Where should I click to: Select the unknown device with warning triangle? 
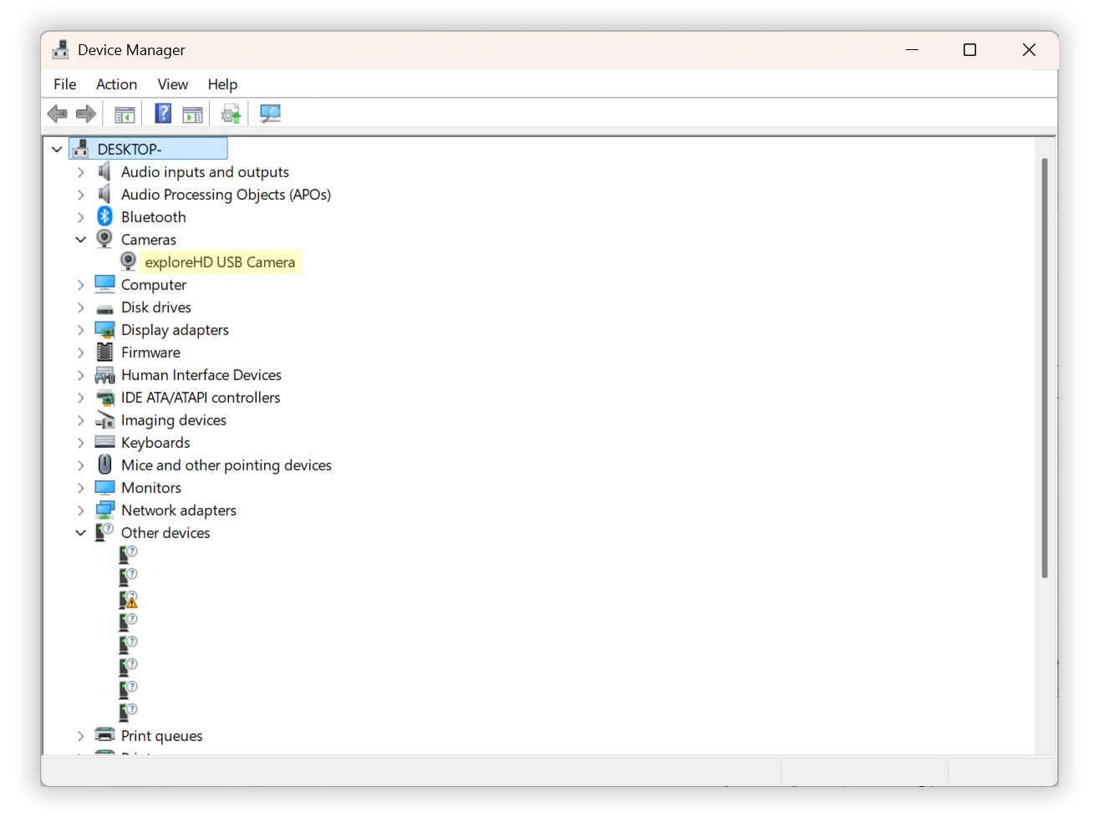129,600
